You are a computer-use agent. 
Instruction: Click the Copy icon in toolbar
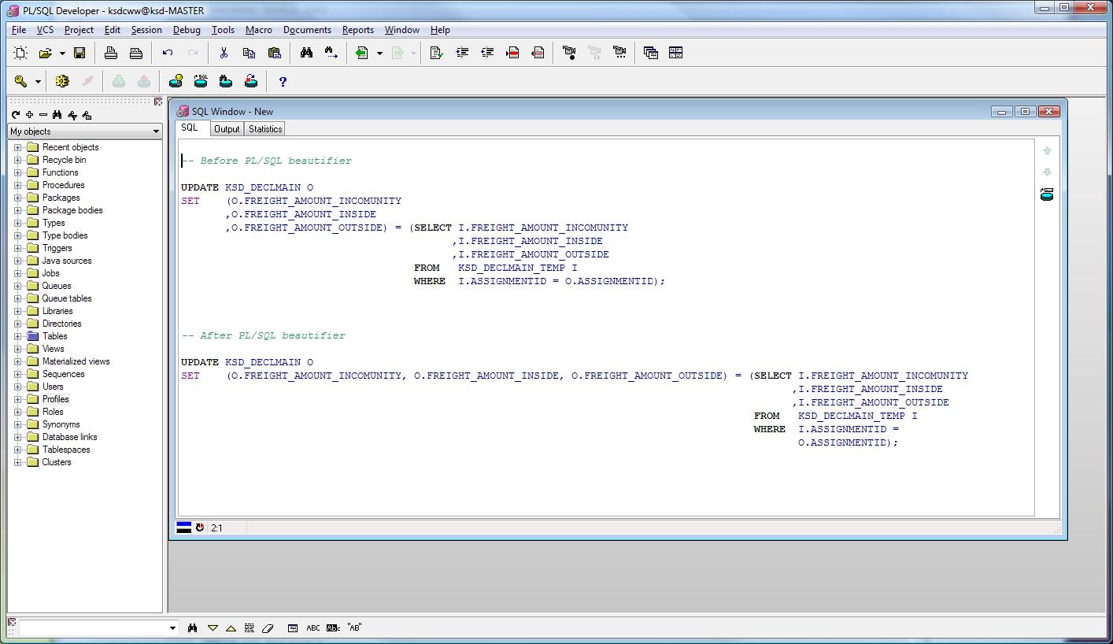coord(249,53)
